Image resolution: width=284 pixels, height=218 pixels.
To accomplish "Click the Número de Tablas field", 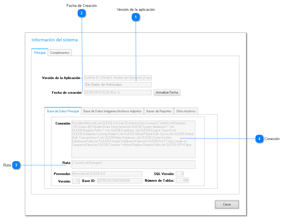I will [182, 181].
